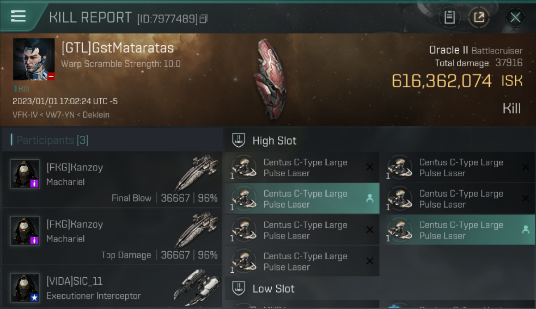This screenshot has width=536, height=309.
Task: Select Kanzoy Top Damage participant entry
Action: pyautogui.click(x=112, y=236)
